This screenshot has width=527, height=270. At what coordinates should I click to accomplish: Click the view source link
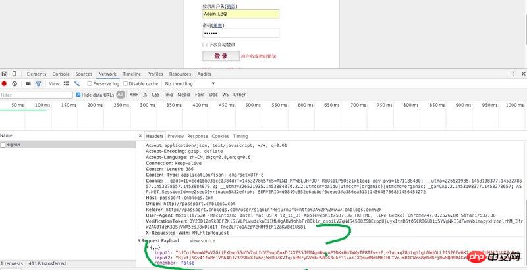coord(202,241)
